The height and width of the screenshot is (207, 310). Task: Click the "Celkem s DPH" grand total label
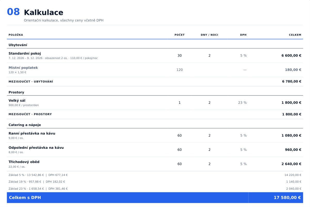point(25,198)
